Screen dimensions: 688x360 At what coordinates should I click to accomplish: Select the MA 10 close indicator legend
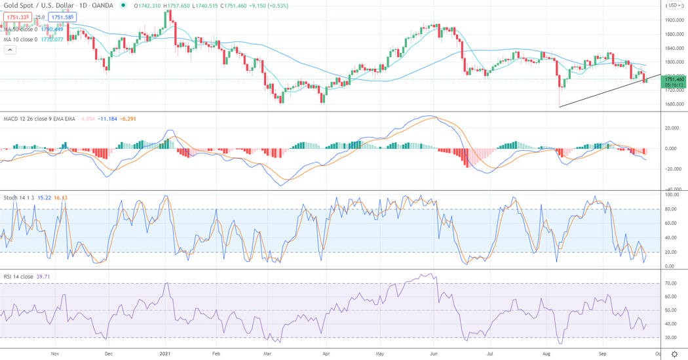(x=21, y=39)
